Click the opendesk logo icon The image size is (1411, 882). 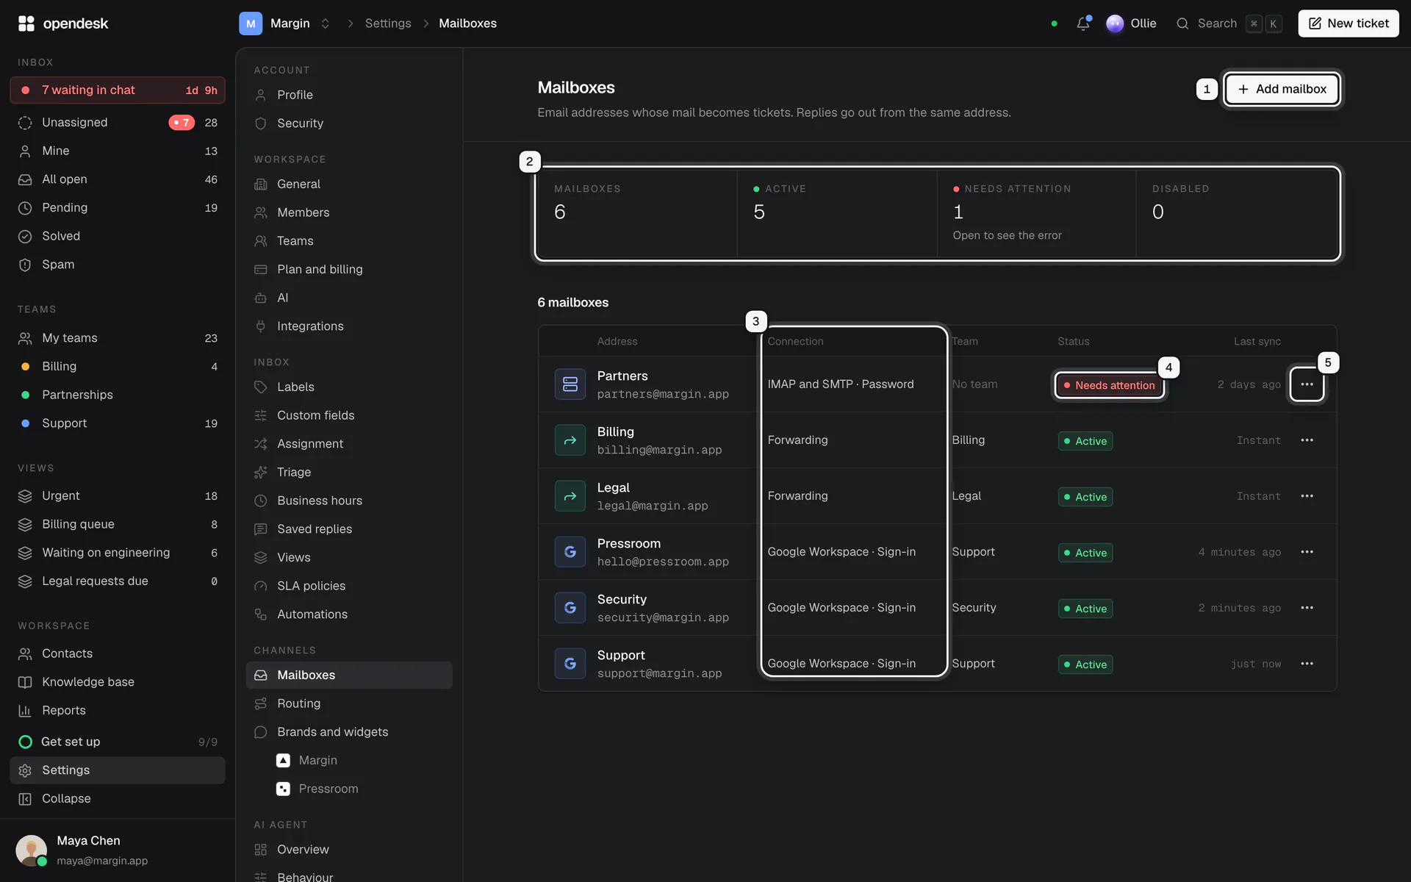point(26,24)
